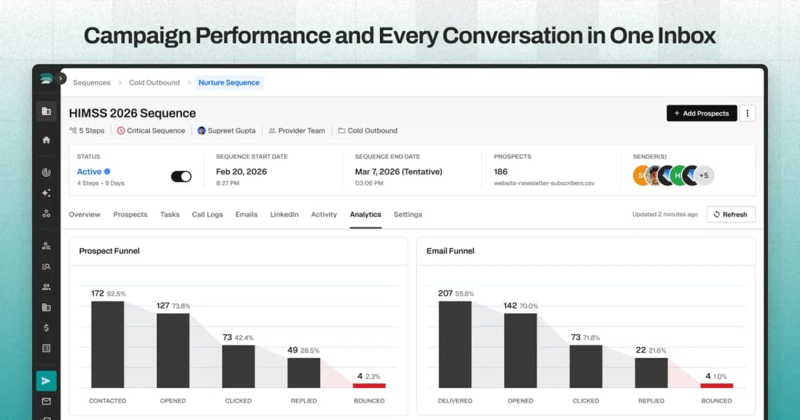
Task: Click the steps icon beside 5 Steps
Action: point(73,131)
